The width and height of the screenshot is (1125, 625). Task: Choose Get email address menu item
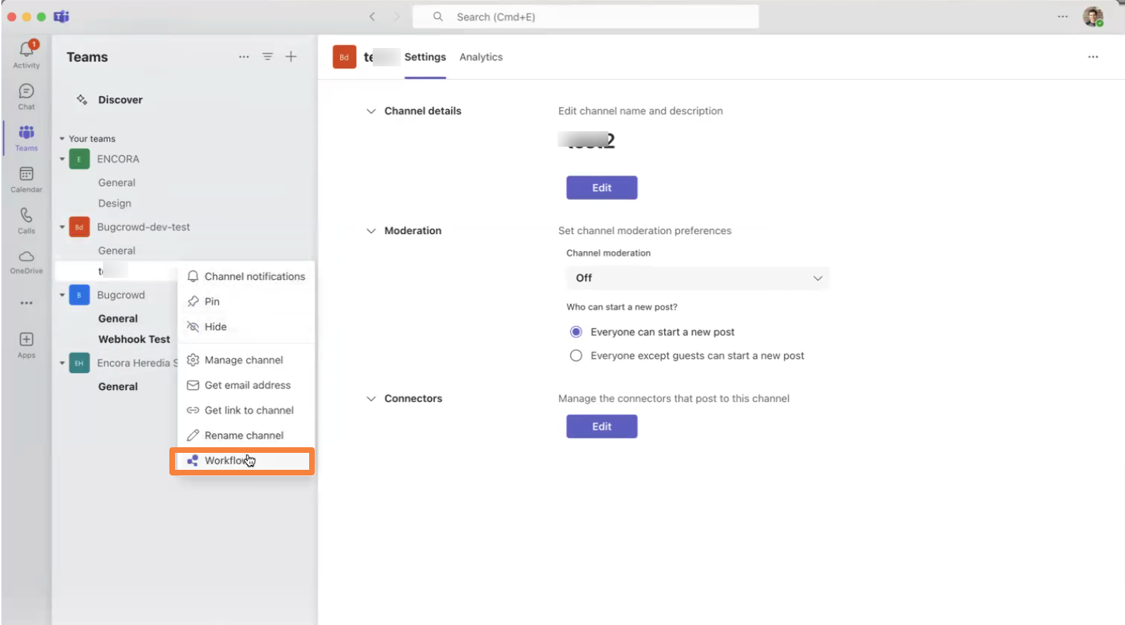[x=246, y=385]
